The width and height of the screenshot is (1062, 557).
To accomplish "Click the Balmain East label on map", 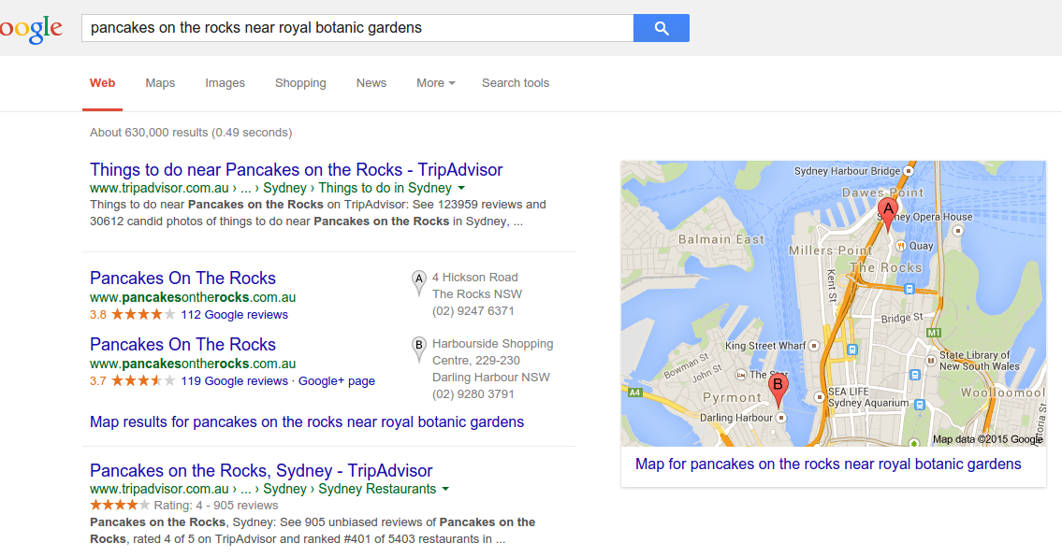I will [721, 239].
